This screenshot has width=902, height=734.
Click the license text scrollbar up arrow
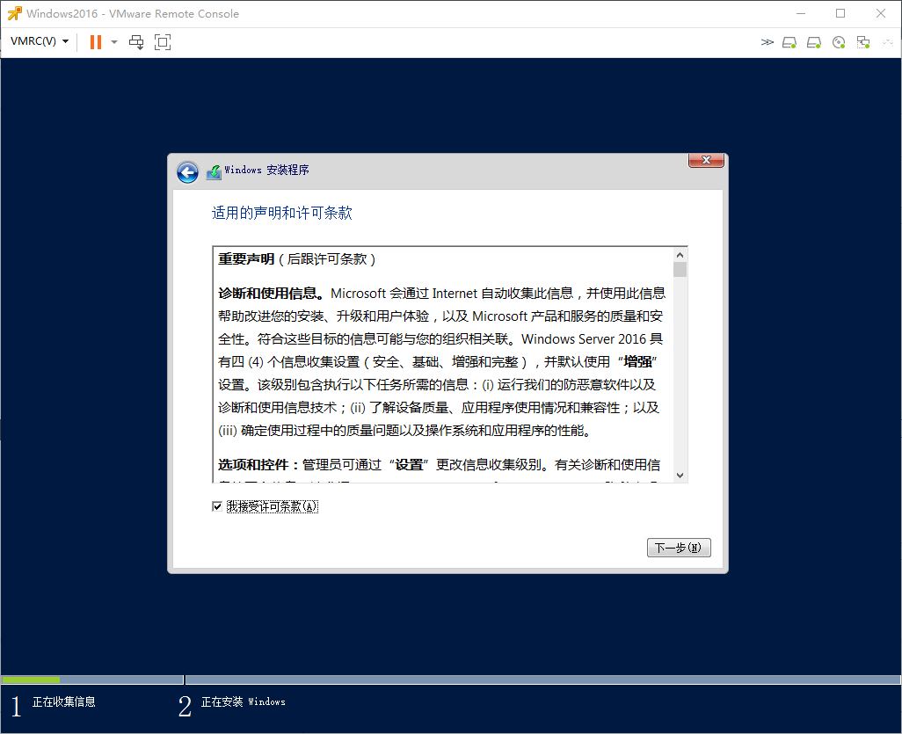(680, 255)
